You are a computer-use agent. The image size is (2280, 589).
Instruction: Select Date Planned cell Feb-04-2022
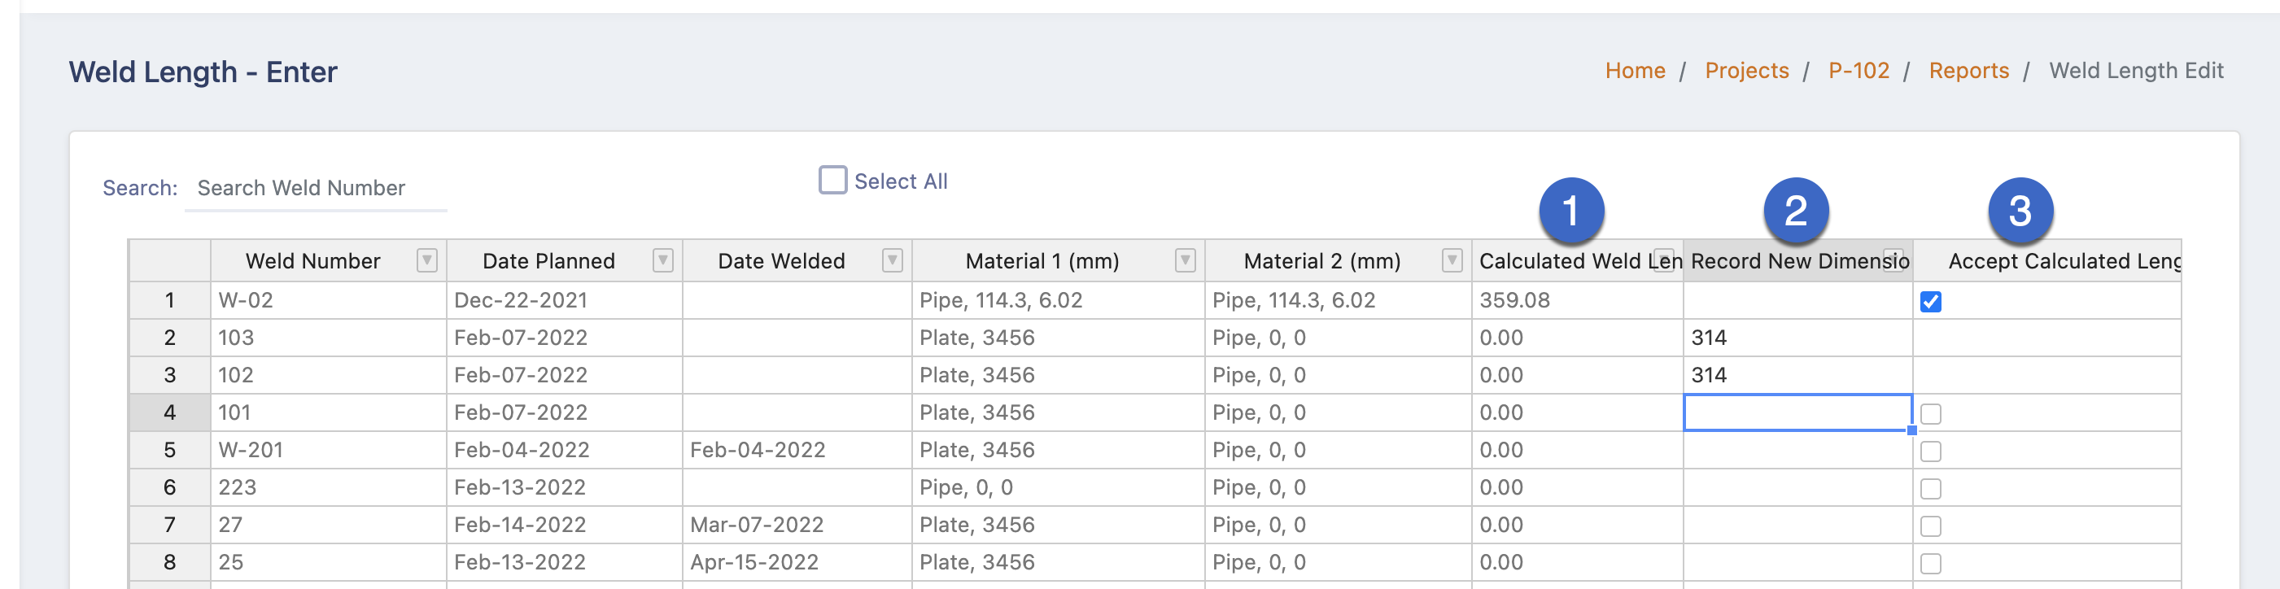click(565, 450)
